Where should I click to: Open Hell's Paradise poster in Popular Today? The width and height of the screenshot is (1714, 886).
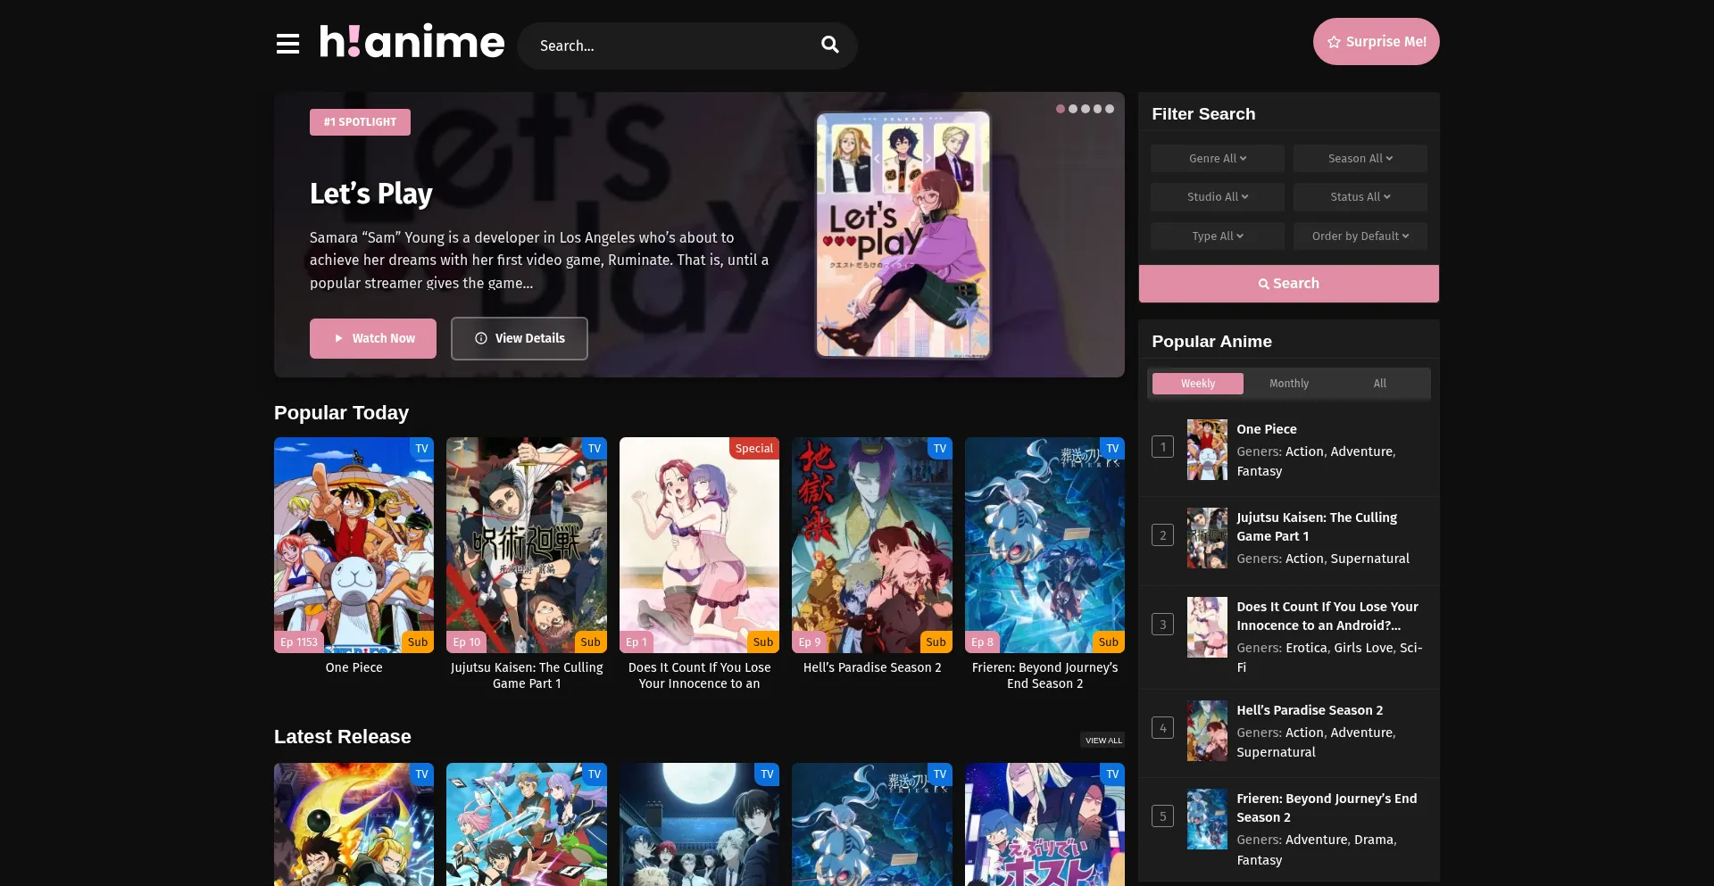[x=872, y=545]
